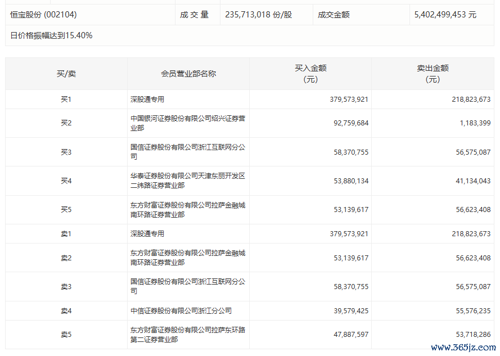Click the 成交量 value 235,713,018 份/股
This screenshot has height=356, width=500.
(259, 15)
